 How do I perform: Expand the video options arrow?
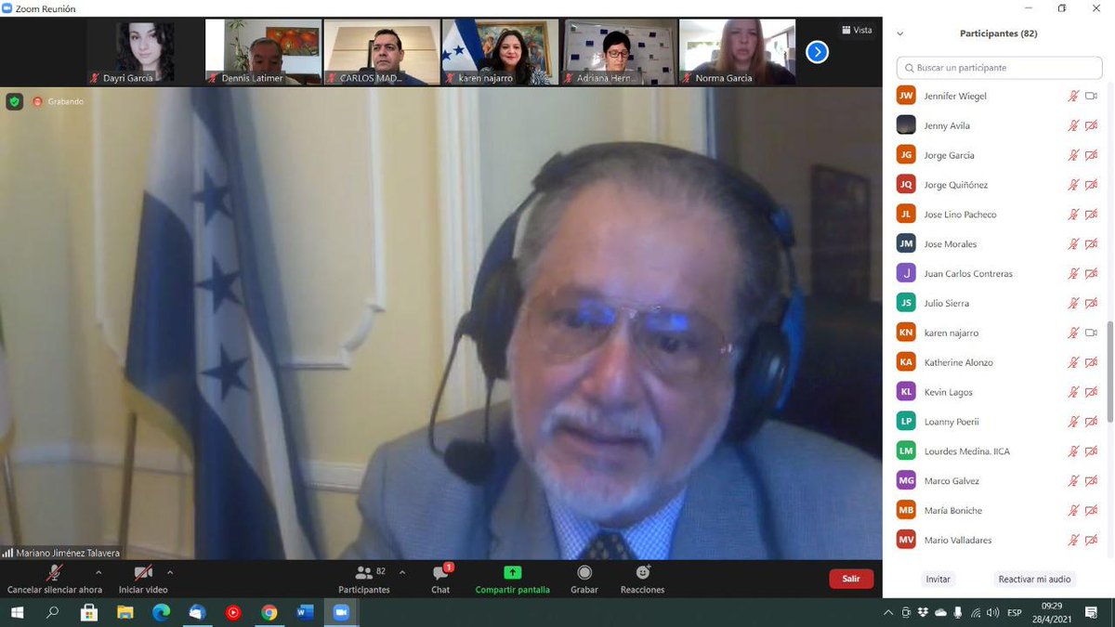[x=169, y=572]
